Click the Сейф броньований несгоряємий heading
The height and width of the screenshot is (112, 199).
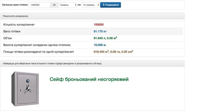[x=89, y=79]
